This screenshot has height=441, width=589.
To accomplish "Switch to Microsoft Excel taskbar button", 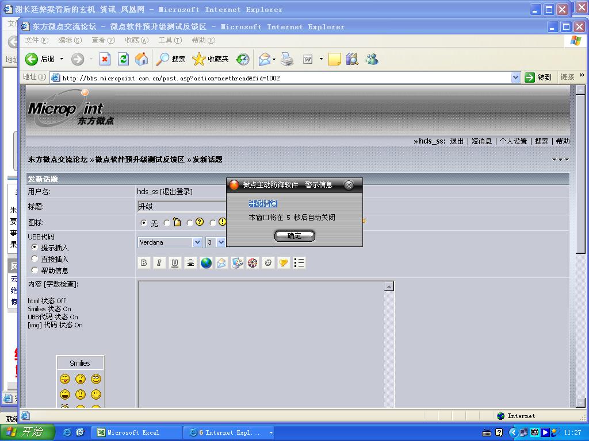I will pos(137,432).
